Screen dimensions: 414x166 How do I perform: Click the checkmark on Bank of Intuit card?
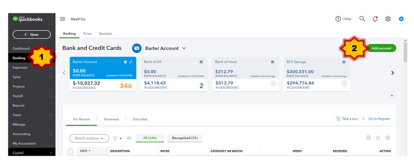[x=273, y=83]
